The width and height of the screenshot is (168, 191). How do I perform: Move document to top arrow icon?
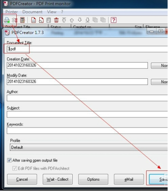point(64,20)
